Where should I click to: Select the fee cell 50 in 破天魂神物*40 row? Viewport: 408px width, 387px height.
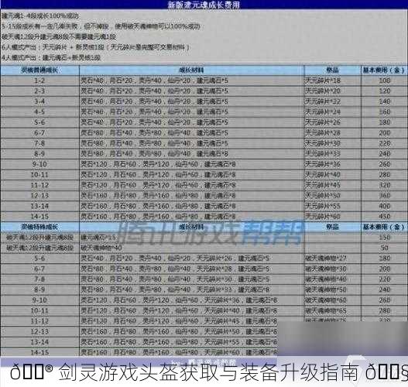click(385, 248)
